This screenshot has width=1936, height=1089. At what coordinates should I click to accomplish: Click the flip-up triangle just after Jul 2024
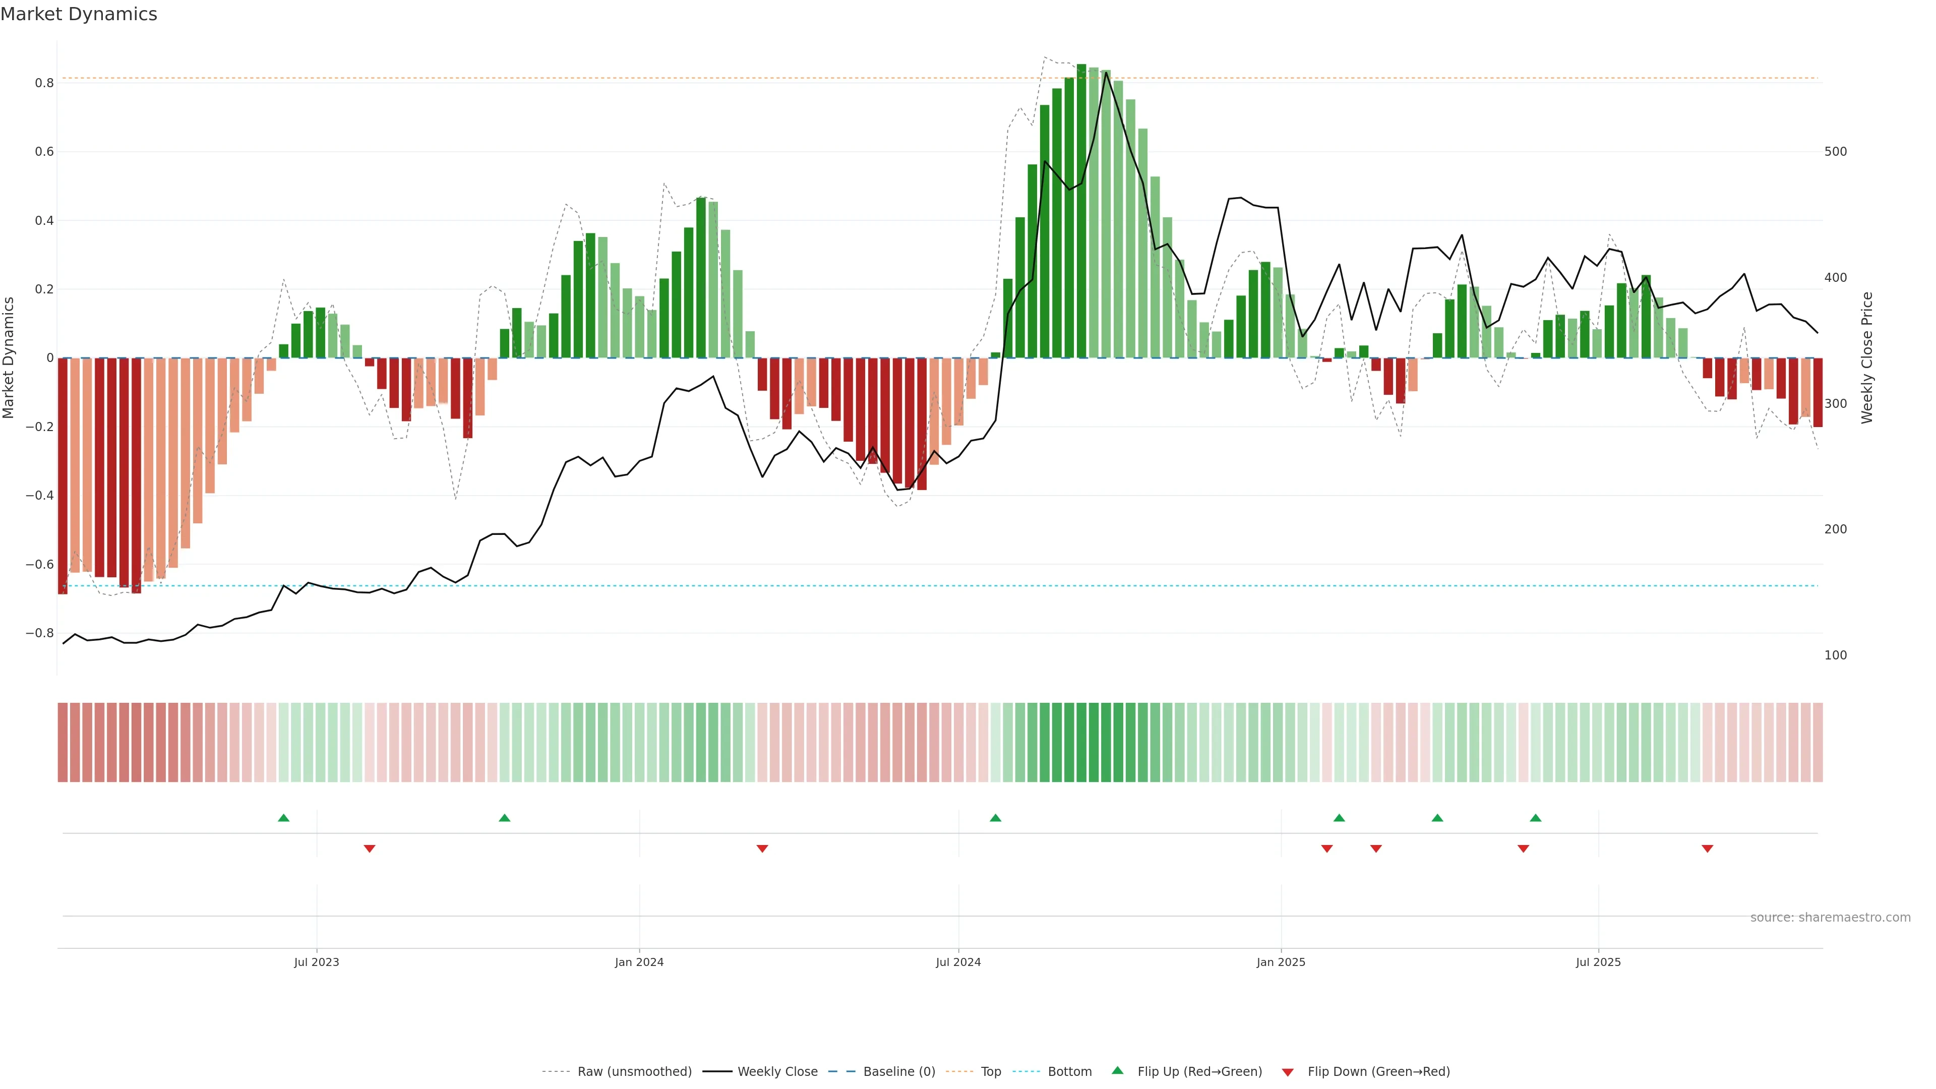click(x=995, y=818)
